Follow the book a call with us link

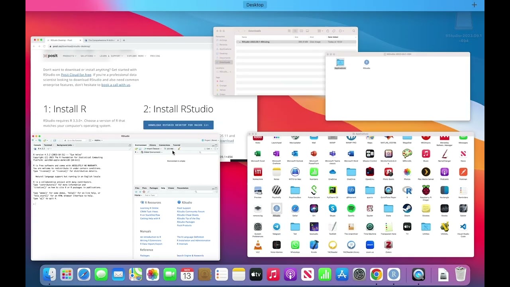coord(116,85)
